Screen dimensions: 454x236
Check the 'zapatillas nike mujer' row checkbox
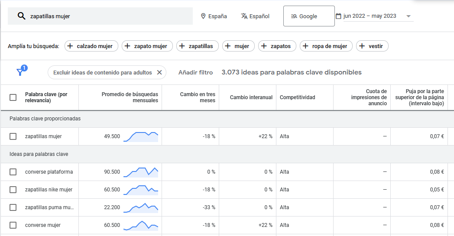[13, 190]
